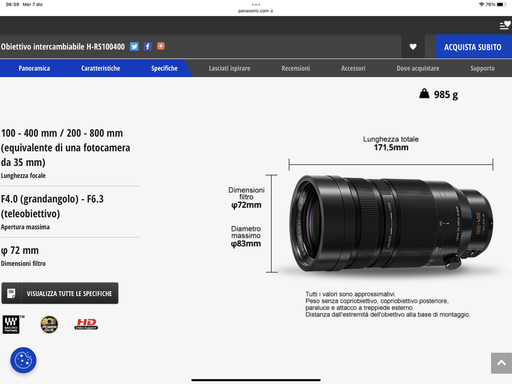Click the Dimensioni filtro φ72mm diagram label
This screenshot has width=512, height=384.
pyautogui.click(x=246, y=197)
